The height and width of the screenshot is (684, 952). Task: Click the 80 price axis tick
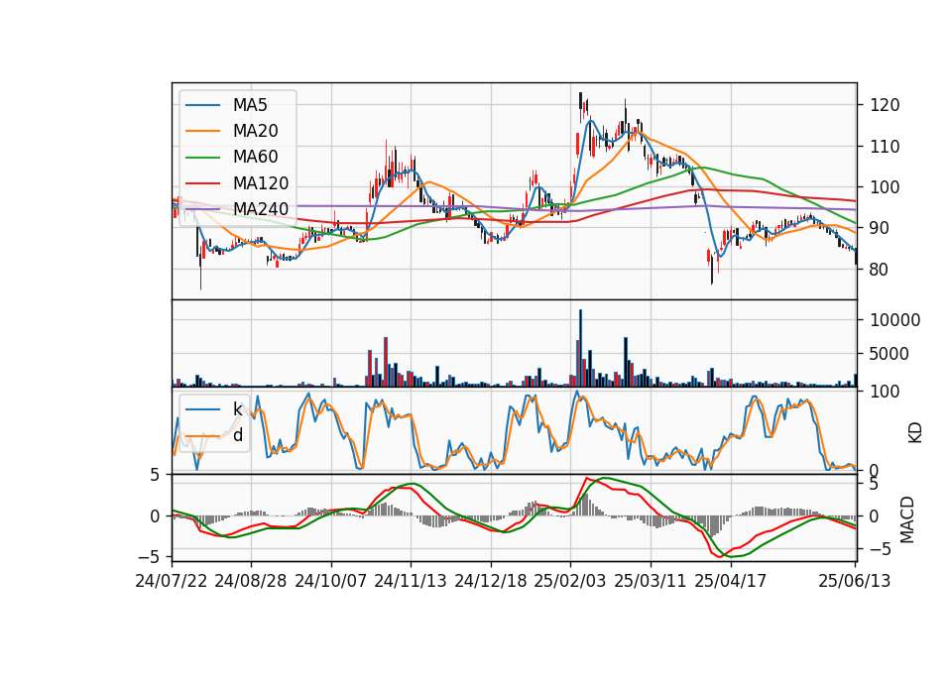pos(880,270)
